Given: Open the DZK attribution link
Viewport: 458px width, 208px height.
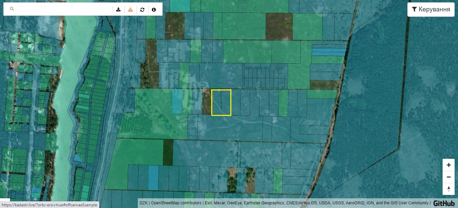Looking at the screenshot, I should [144, 203].
